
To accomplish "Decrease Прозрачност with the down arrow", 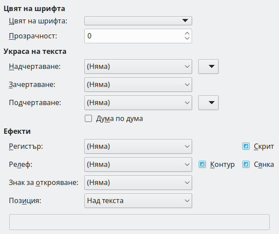I will [x=187, y=38].
